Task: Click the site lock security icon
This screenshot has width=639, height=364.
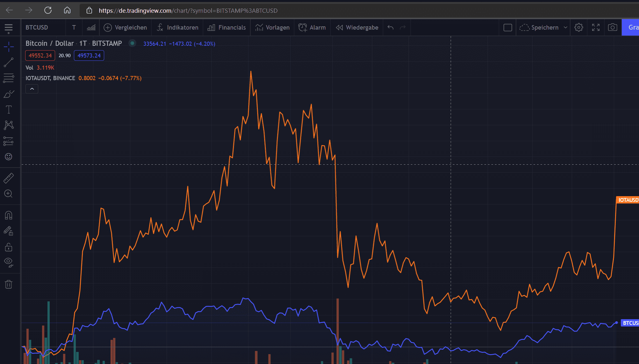Action: (89, 10)
